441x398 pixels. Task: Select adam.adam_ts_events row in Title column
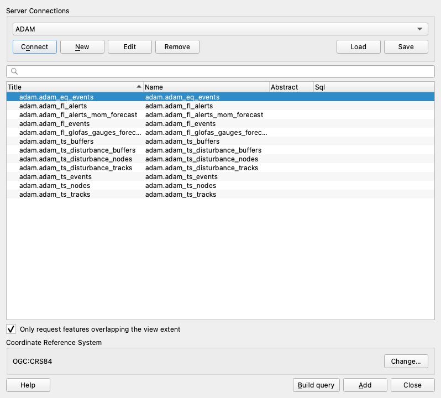pos(55,177)
